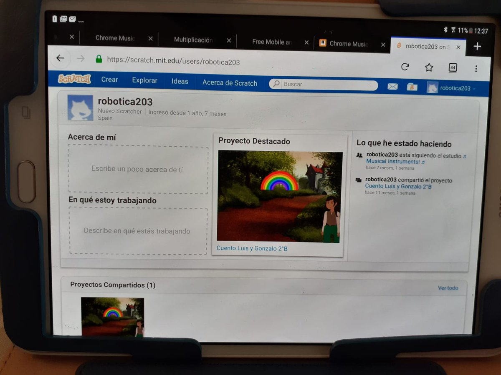Go back with the browser back arrow
Viewport: 501px width, 375px height.
[x=60, y=58]
